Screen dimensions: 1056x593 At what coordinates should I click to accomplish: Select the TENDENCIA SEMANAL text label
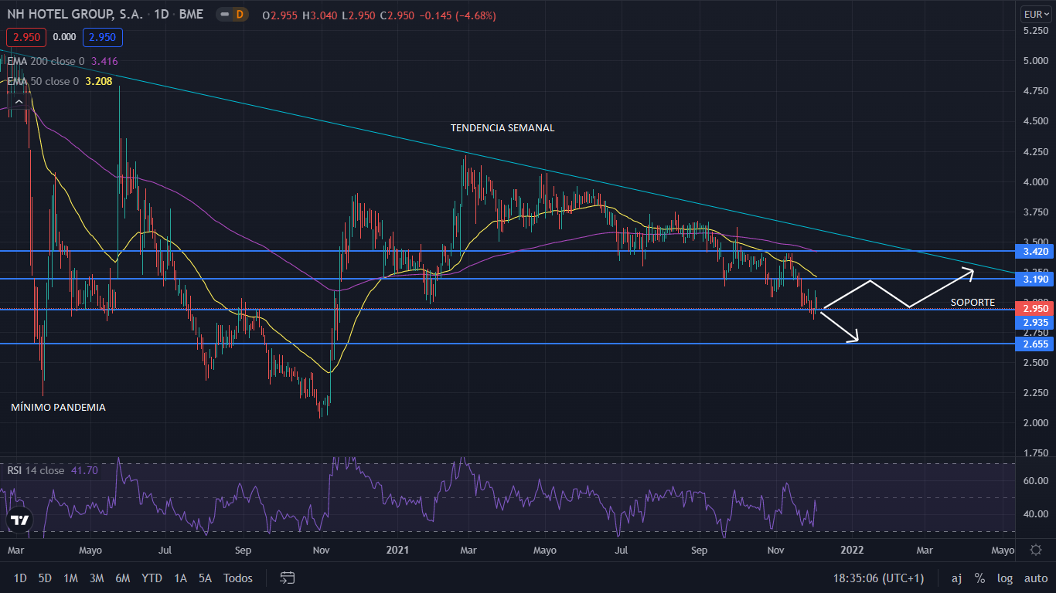coord(502,128)
